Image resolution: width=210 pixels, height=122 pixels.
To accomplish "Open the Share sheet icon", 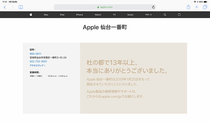I will pyautogui.click(x=188, y=7).
